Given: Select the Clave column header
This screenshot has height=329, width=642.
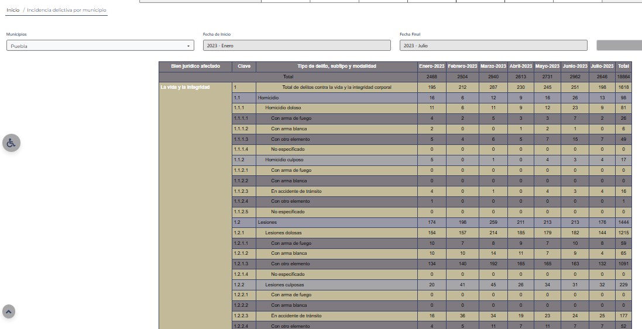Looking at the screenshot, I should coord(244,67).
